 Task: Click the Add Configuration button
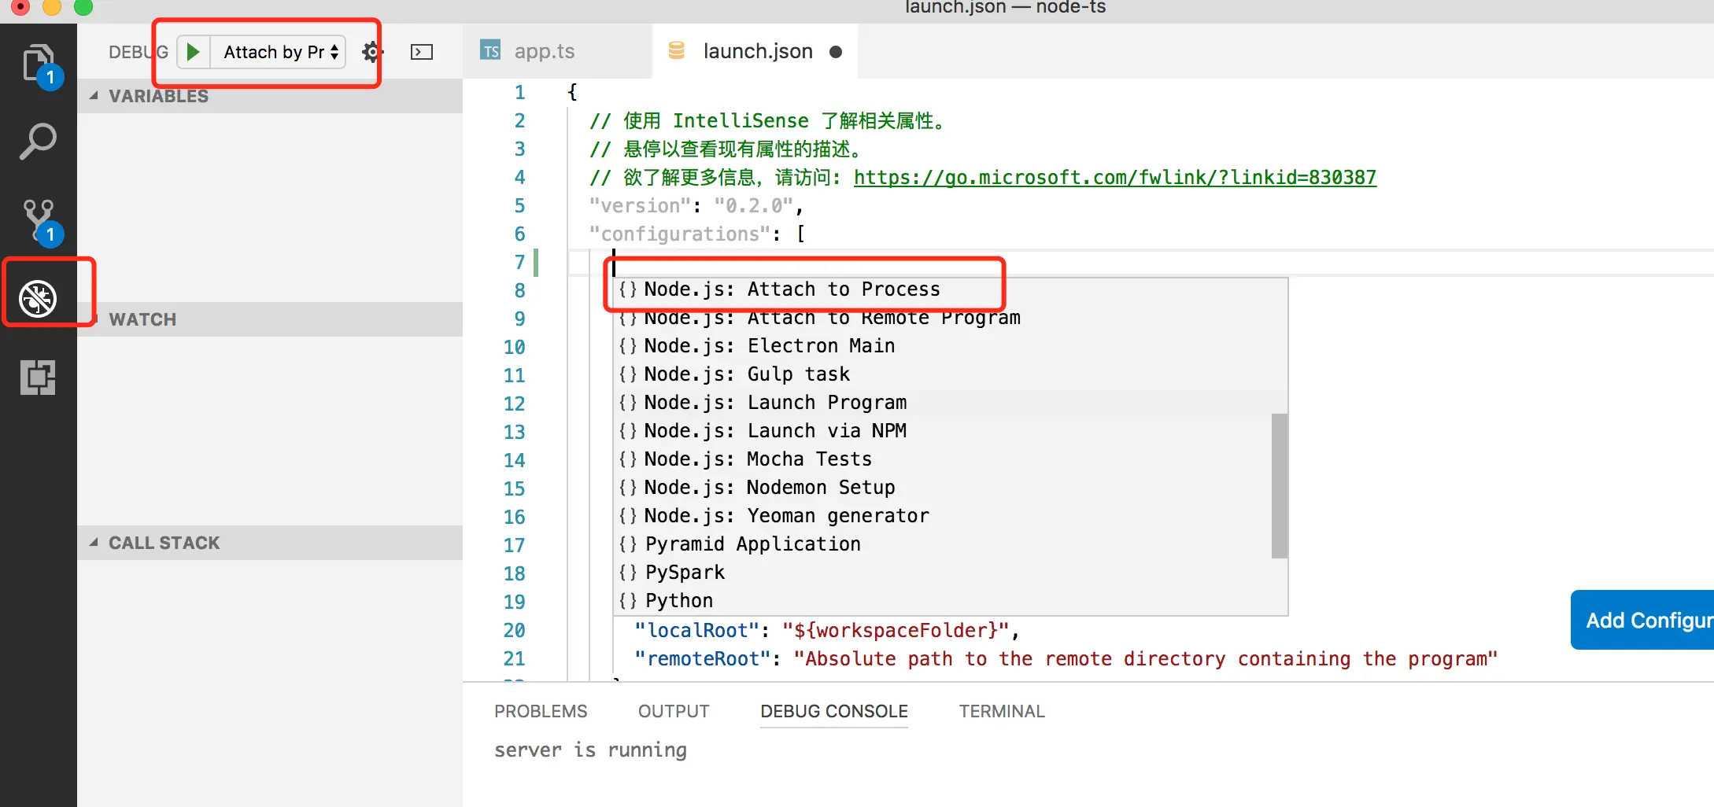1642,620
